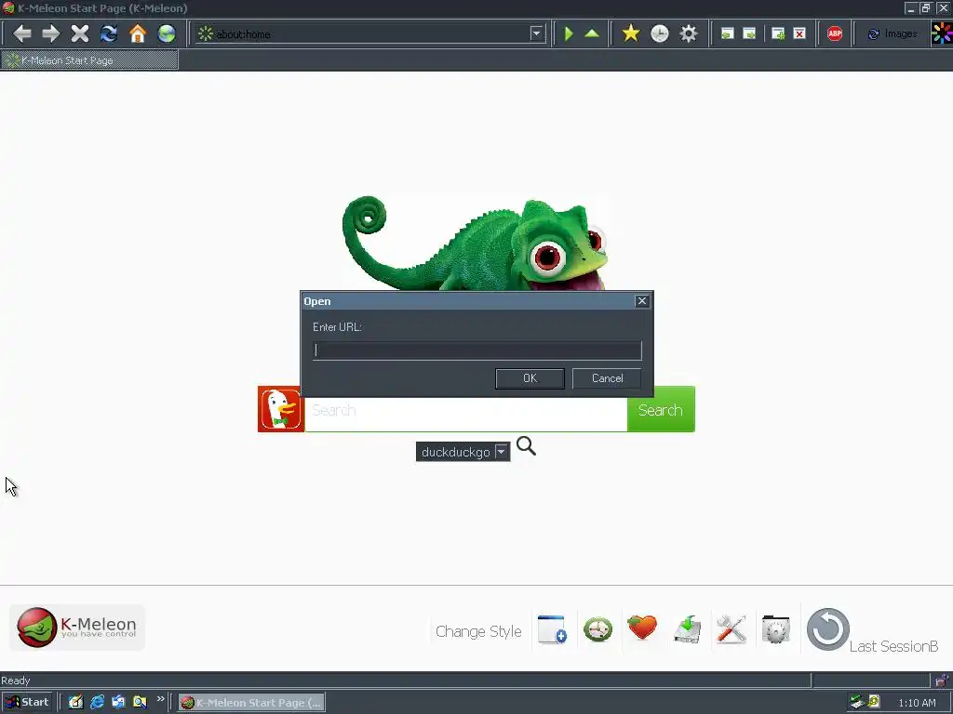Switch to next tab icon with right green arrow

click(x=749, y=34)
